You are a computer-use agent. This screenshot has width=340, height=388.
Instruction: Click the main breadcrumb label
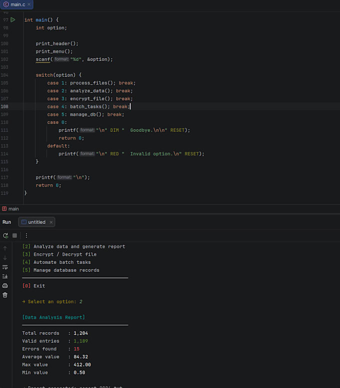(x=13, y=209)
